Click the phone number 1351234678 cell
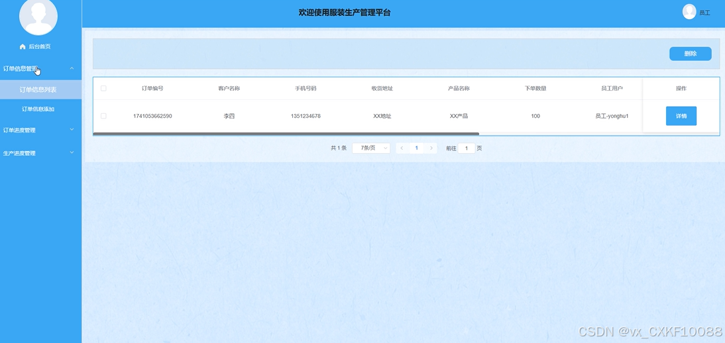 click(306, 116)
